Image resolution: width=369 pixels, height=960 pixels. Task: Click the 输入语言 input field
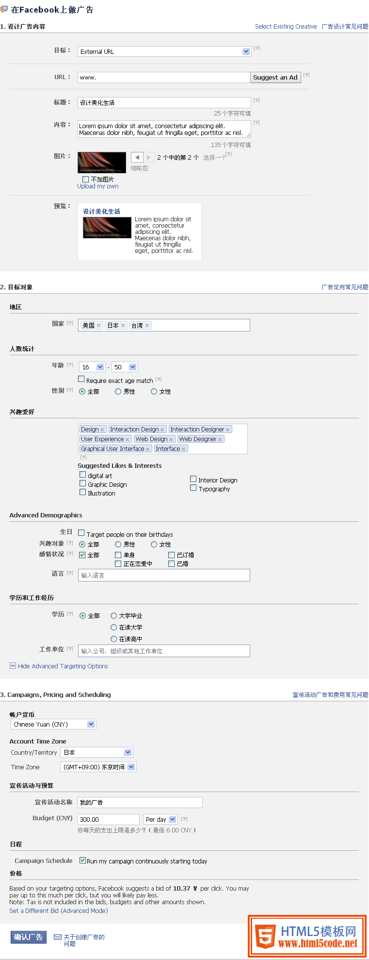[x=164, y=575]
